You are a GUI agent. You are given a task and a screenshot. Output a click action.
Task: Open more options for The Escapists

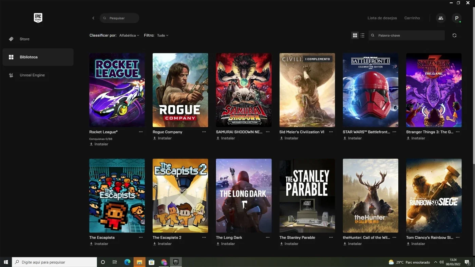(x=141, y=238)
